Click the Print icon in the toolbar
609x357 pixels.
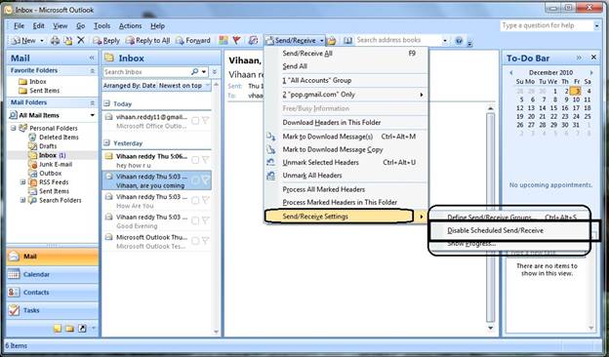[56, 40]
